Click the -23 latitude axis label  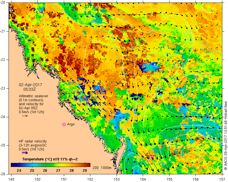(3, 88)
